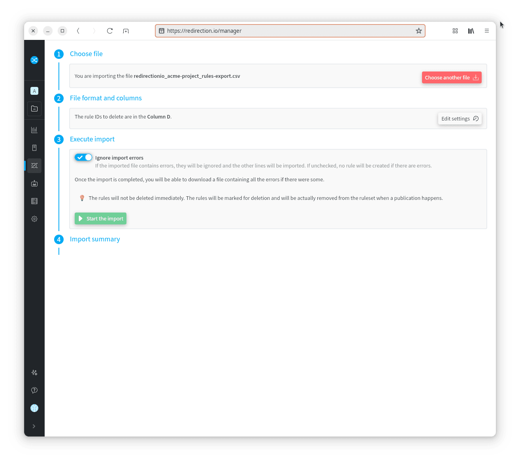Viewport: 520px width, 463px height.
Task: Click the sparkles what's new icon
Action: pyautogui.click(x=34, y=373)
